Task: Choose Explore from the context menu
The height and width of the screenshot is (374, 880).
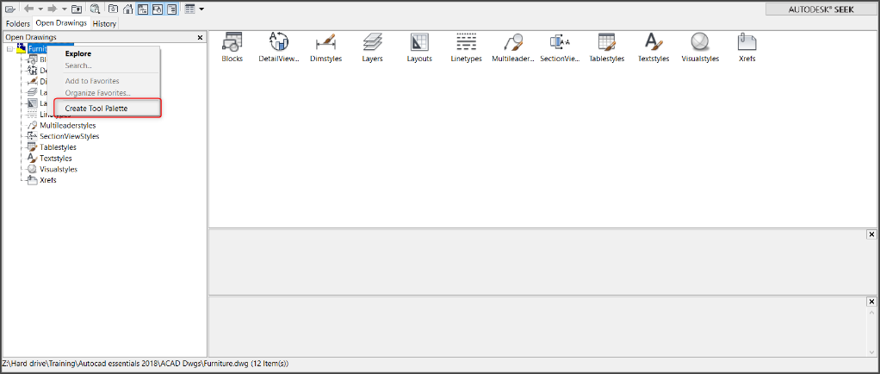Action: pos(78,54)
